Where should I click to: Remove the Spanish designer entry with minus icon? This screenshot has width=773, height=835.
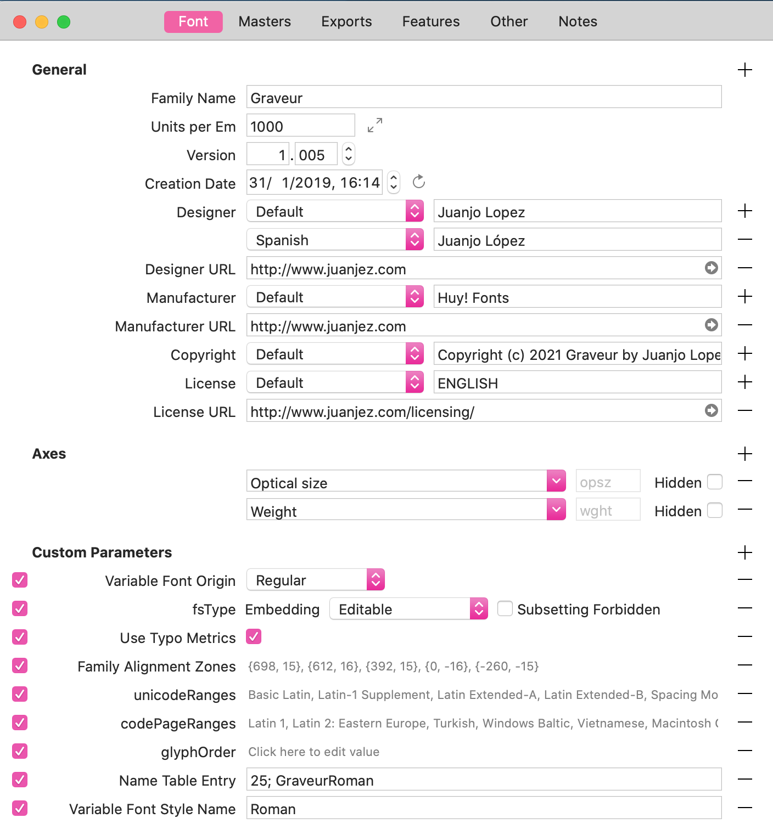click(x=745, y=240)
